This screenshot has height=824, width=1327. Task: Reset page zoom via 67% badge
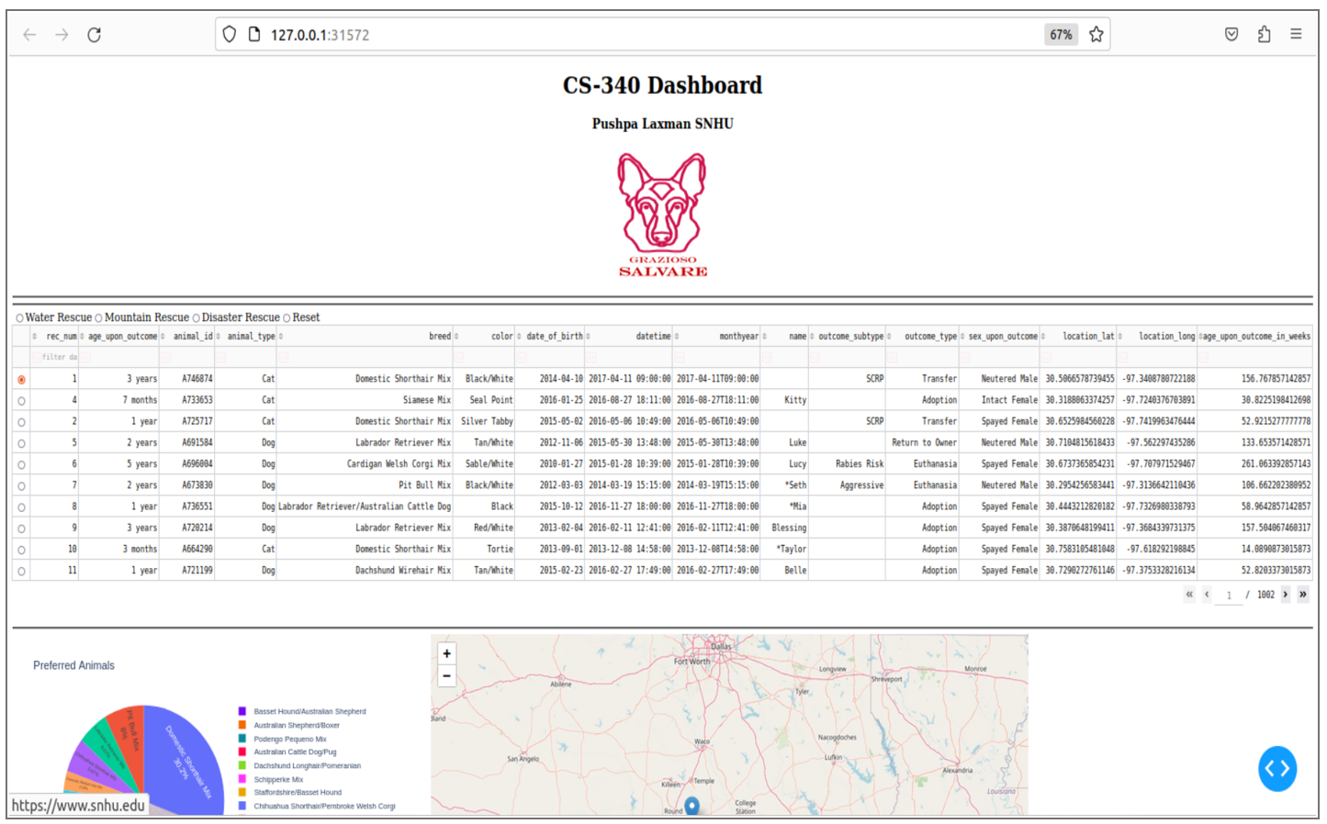[x=1061, y=35]
